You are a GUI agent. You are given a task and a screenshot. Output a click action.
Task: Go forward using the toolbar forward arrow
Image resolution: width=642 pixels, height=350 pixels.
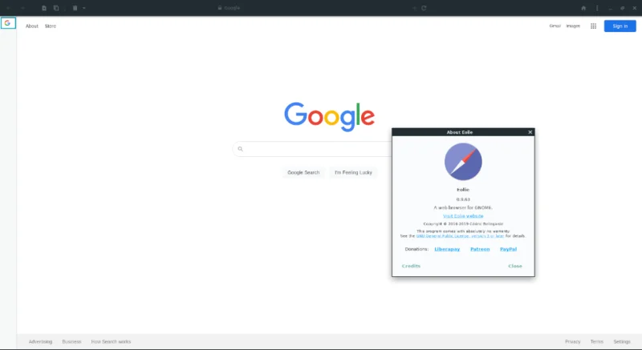[x=23, y=8]
